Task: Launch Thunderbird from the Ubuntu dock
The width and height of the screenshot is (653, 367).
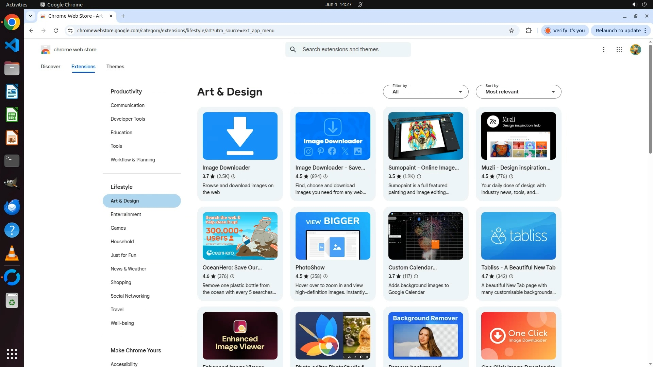Action: pos(12,207)
